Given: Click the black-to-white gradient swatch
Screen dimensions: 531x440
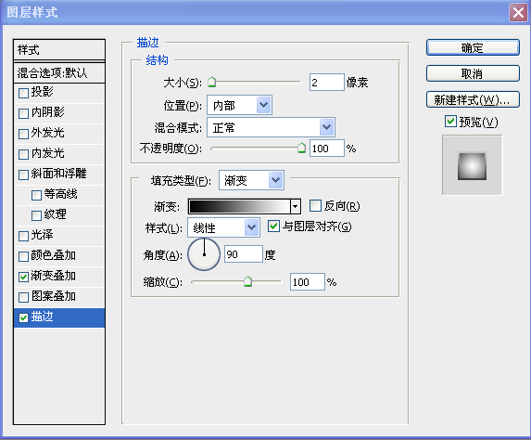Looking at the screenshot, I should (239, 206).
